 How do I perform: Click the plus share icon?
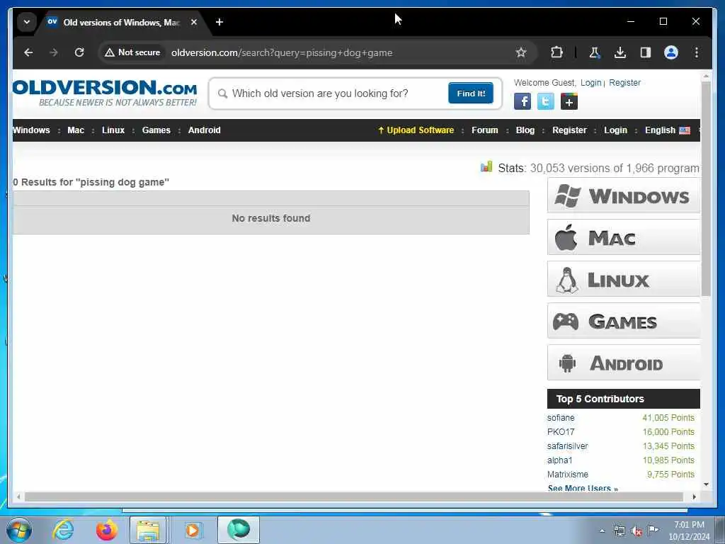click(569, 101)
